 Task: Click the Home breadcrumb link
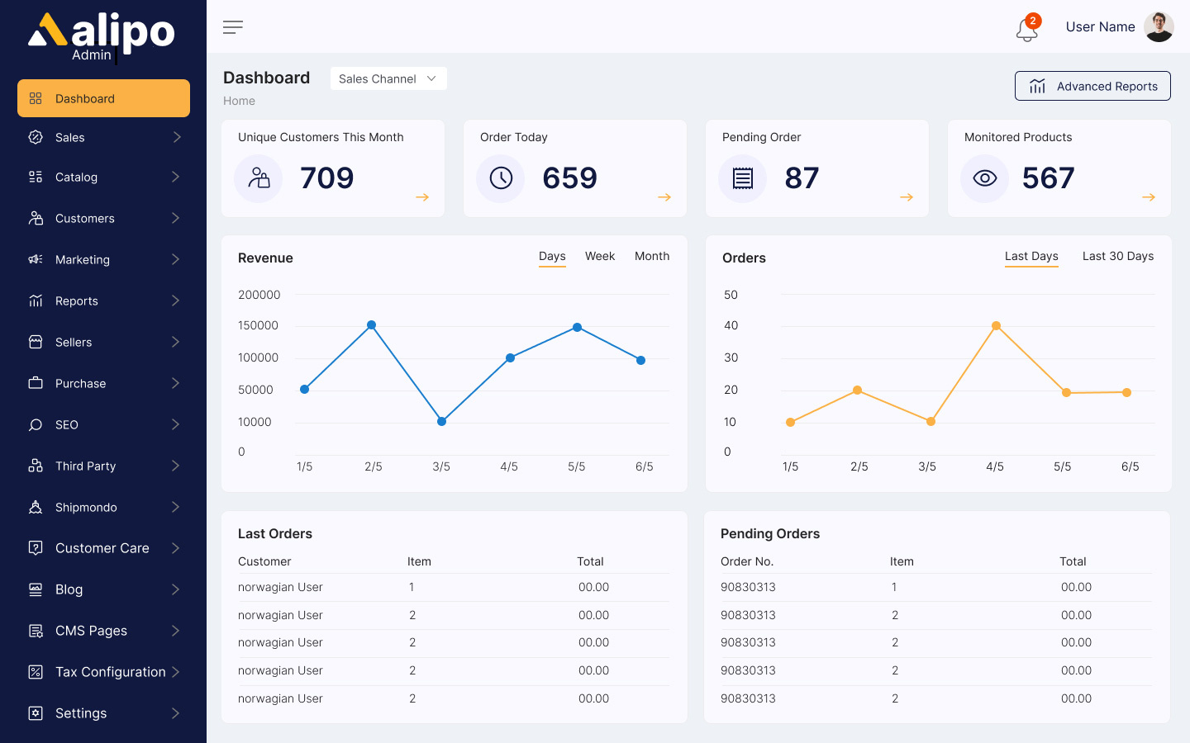pos(239,101)
